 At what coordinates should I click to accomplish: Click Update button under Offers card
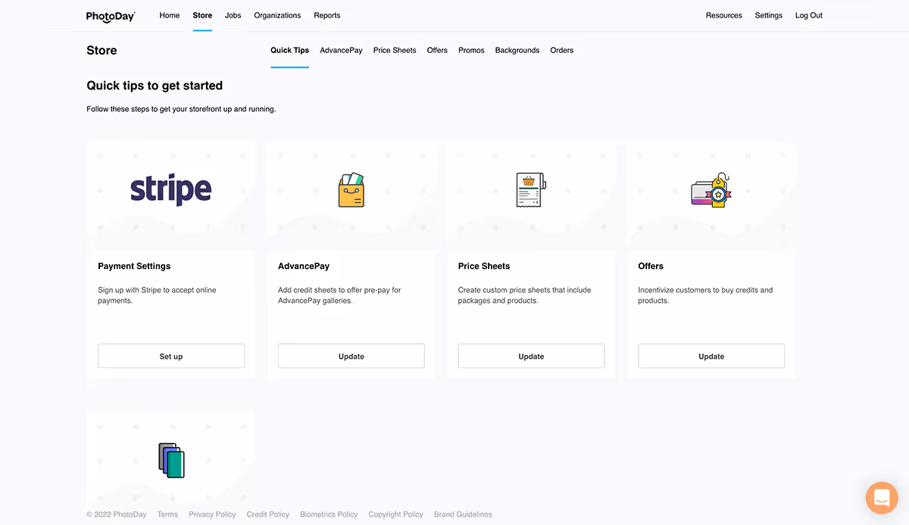click(x=711, y=356)
